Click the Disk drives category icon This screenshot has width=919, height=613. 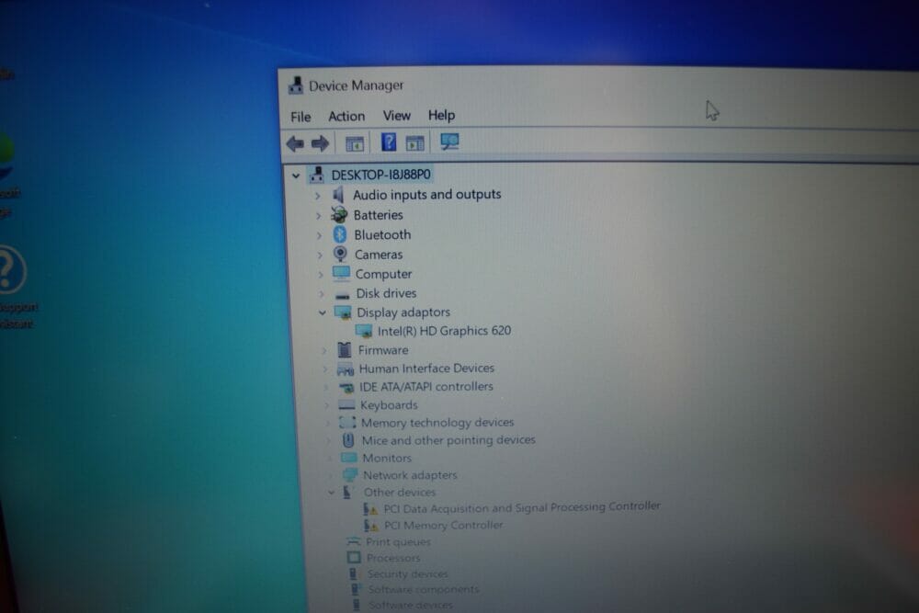pyautogui.click(x=342, y=295)
